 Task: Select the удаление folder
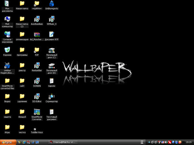[22, 98]
